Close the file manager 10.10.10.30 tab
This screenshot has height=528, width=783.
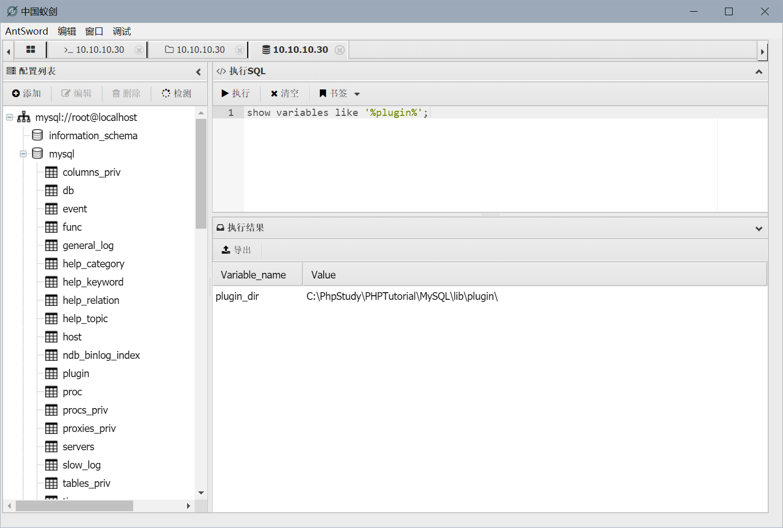tap(239, 50)
